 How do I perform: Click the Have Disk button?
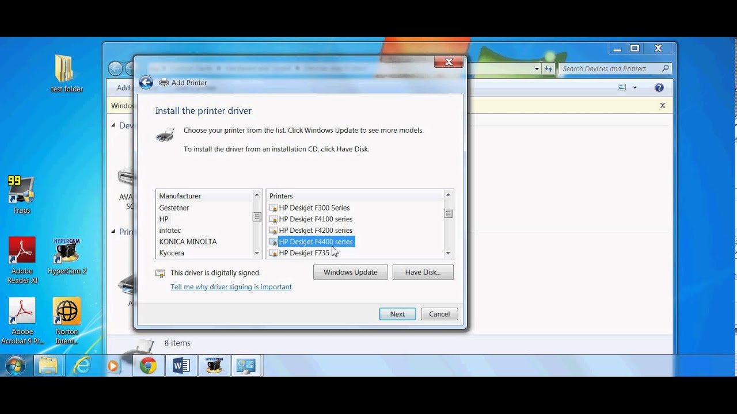pos(423,272)
